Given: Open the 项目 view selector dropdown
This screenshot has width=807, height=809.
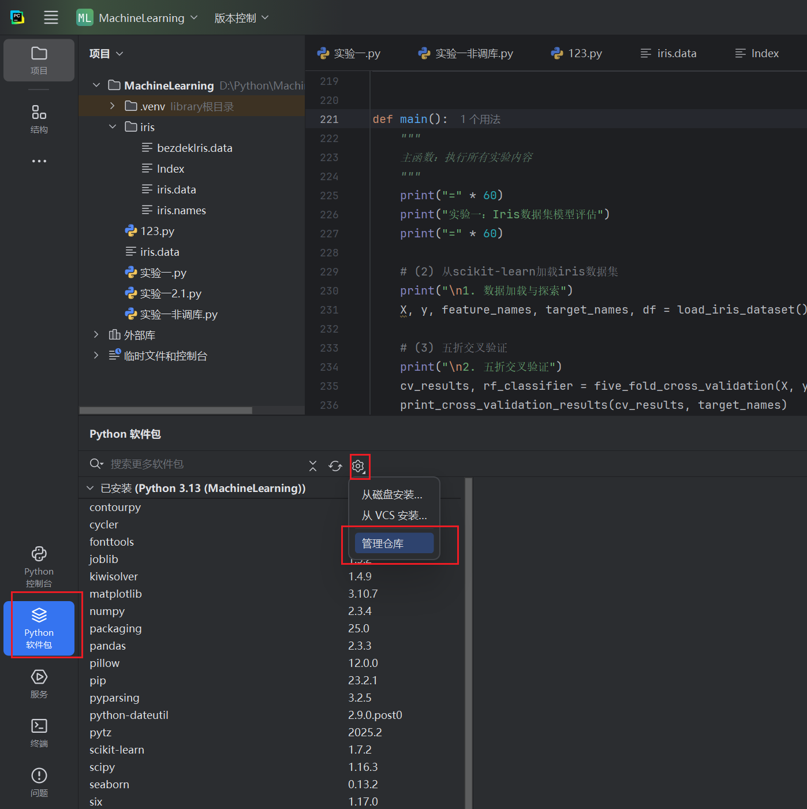Looking at the screenshot, I should click(106, 54).
